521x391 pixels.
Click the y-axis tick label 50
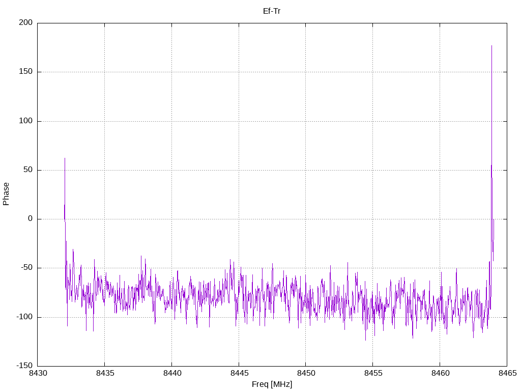click(x=28, y=170)
